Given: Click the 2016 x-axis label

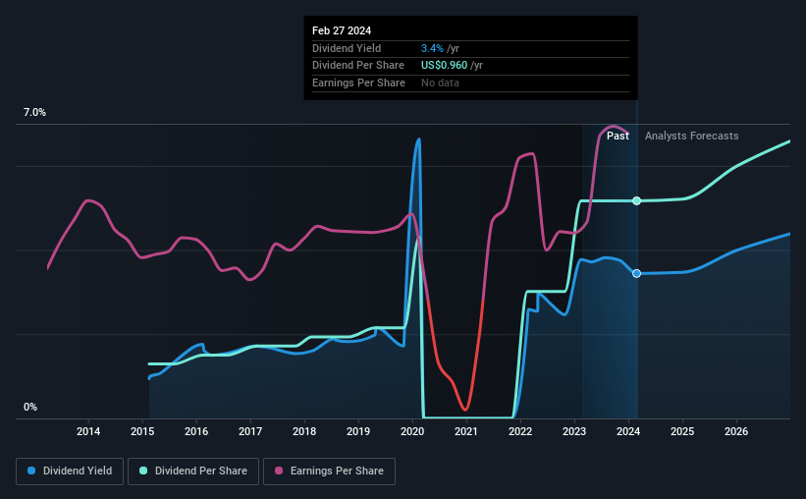Looking at the screenshot, I should (196, 431).
